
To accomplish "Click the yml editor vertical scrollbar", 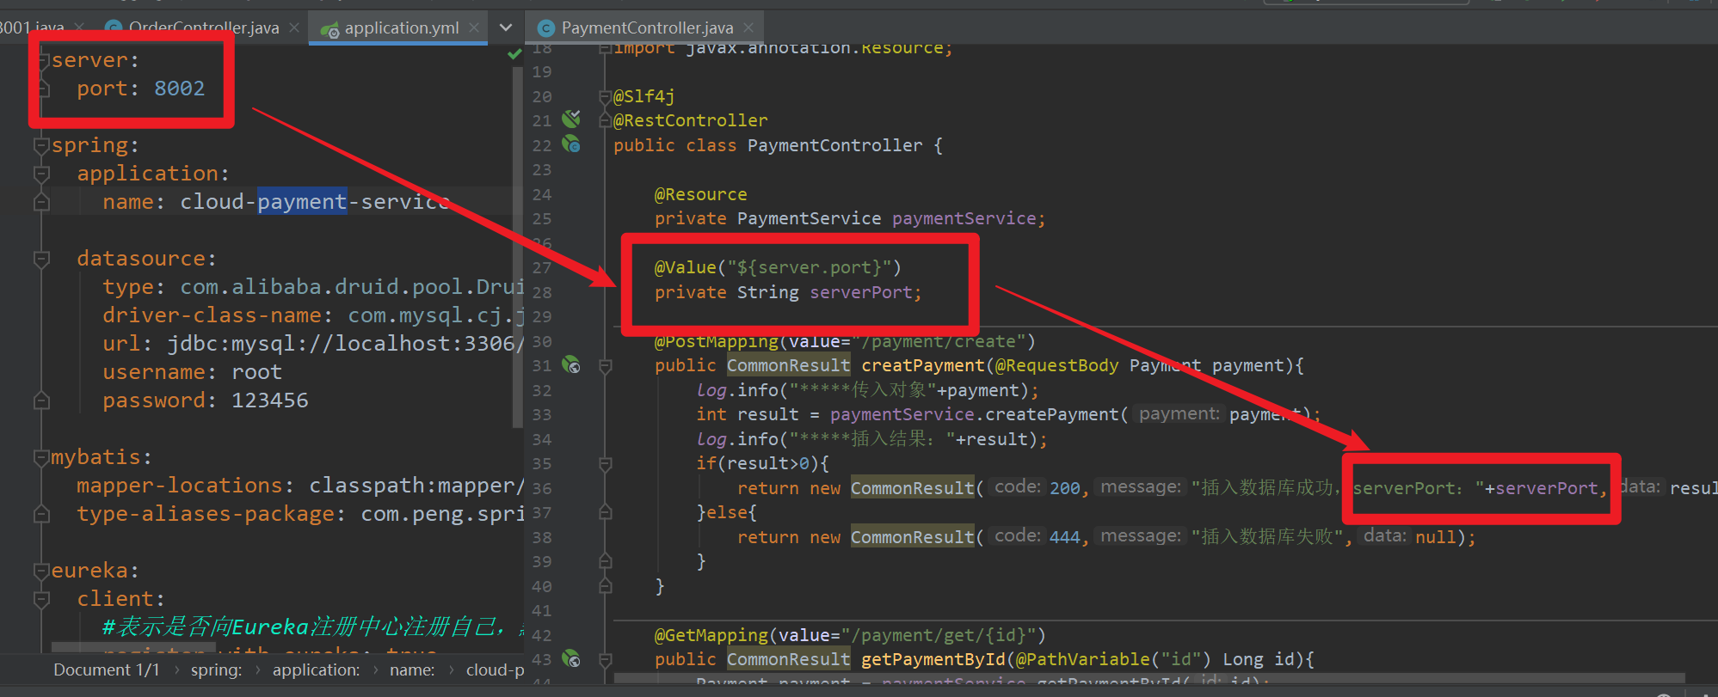I will coord(517,247).
